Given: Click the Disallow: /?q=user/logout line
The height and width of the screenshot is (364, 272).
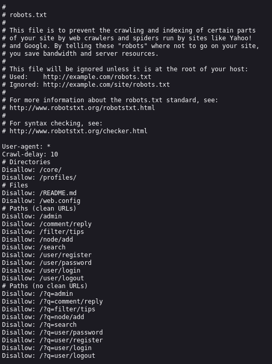Looking at the screenshot, I should [x=49, y=356].
